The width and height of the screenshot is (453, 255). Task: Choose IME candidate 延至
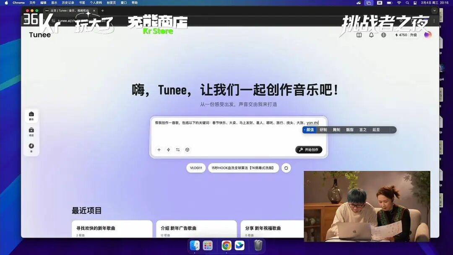point(376,130)
